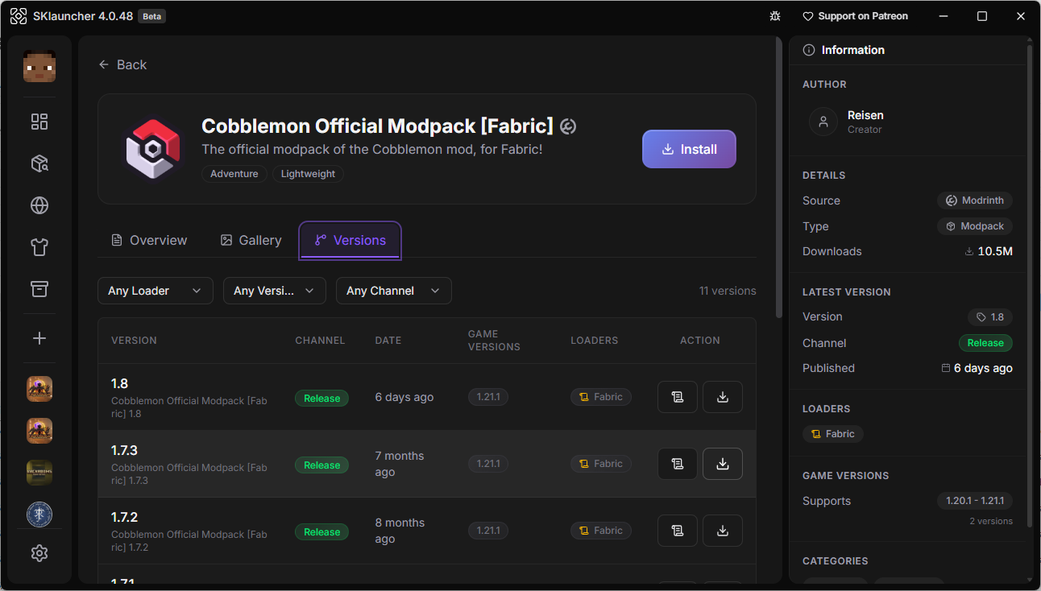Click the Modpack type badge
1041x591 pixels.
975,226
